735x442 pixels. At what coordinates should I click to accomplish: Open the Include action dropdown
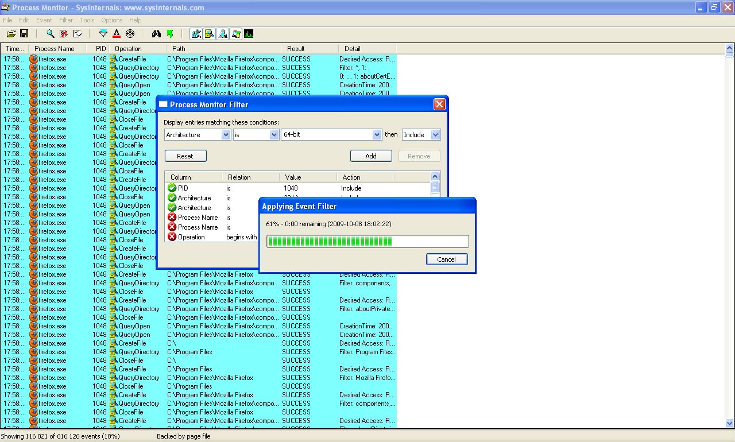coord(435,135)
